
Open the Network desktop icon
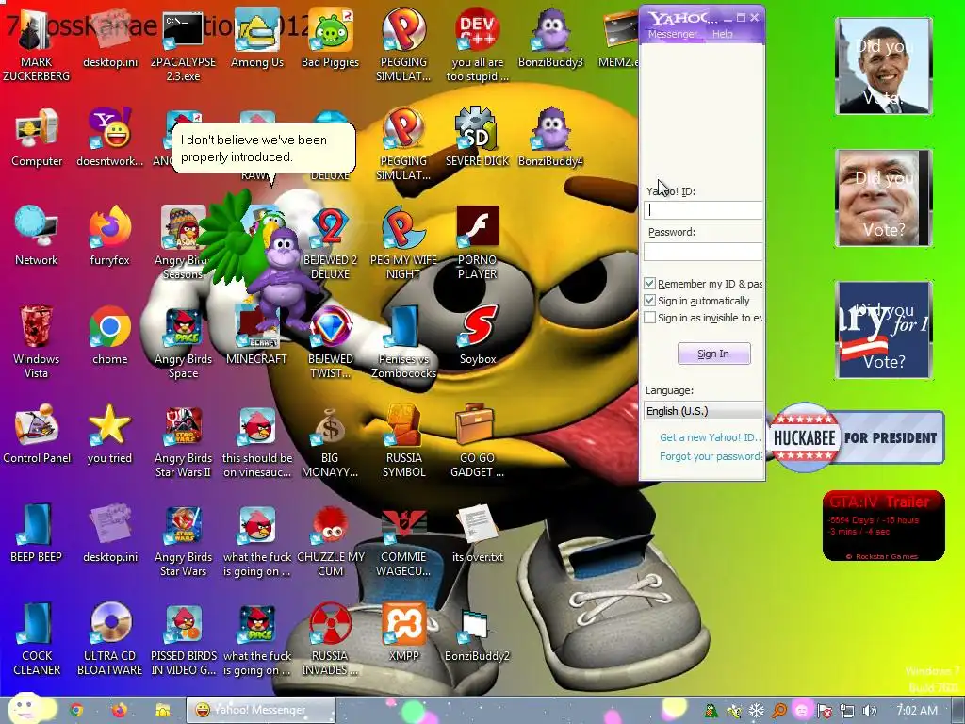pyautogui.click(x=37, y=237)
